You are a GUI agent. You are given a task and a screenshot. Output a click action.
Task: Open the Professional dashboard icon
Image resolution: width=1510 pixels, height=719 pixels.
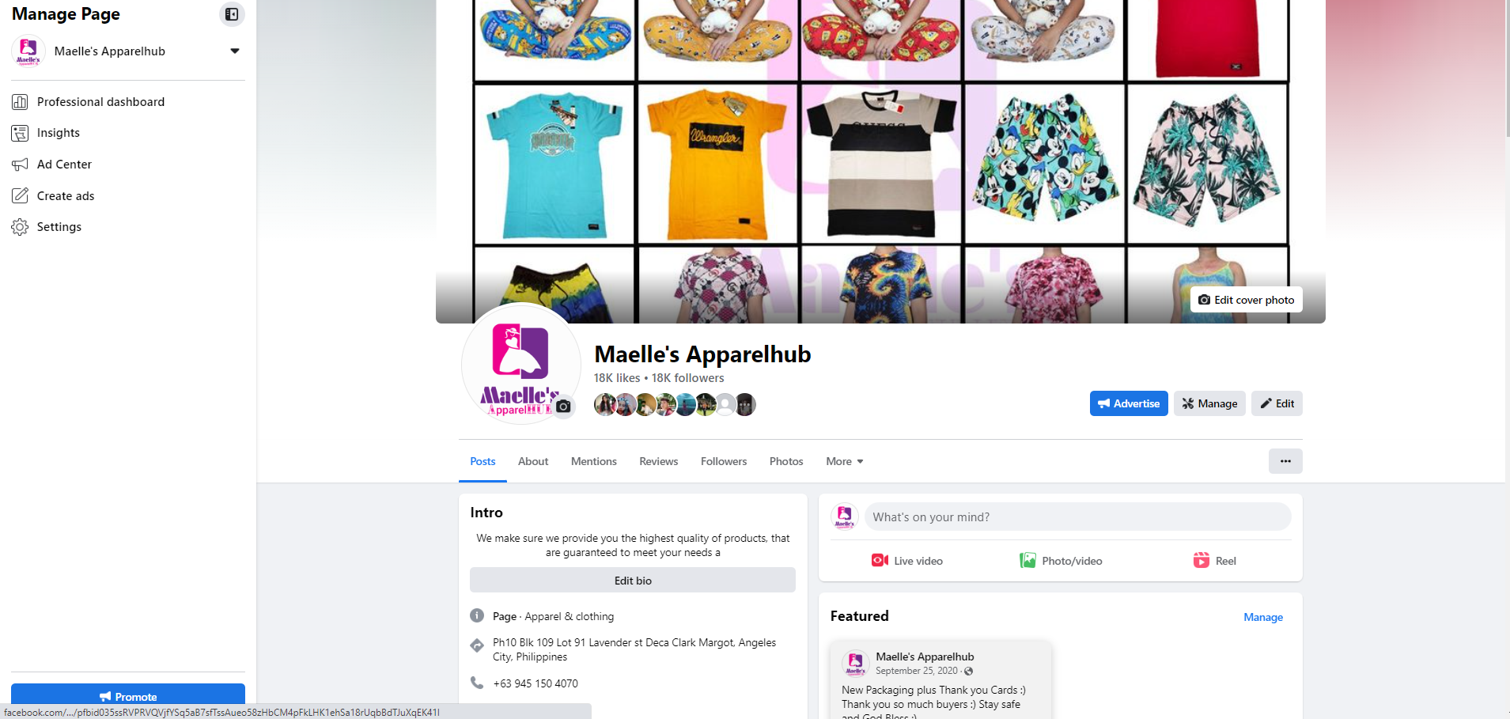pos(20,102)
